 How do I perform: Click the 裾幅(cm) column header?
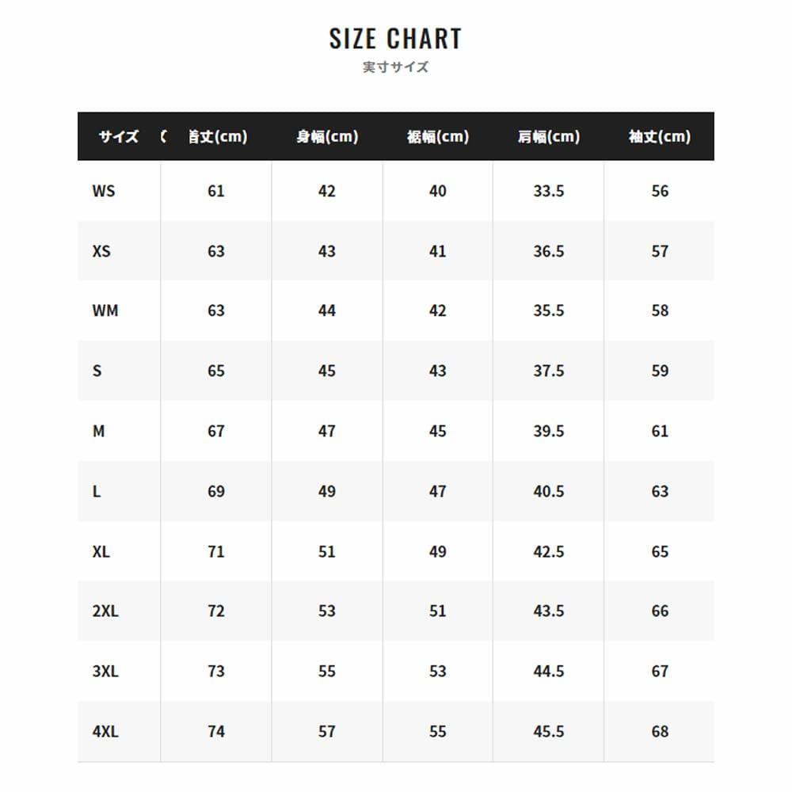click(x=438, y=136)
